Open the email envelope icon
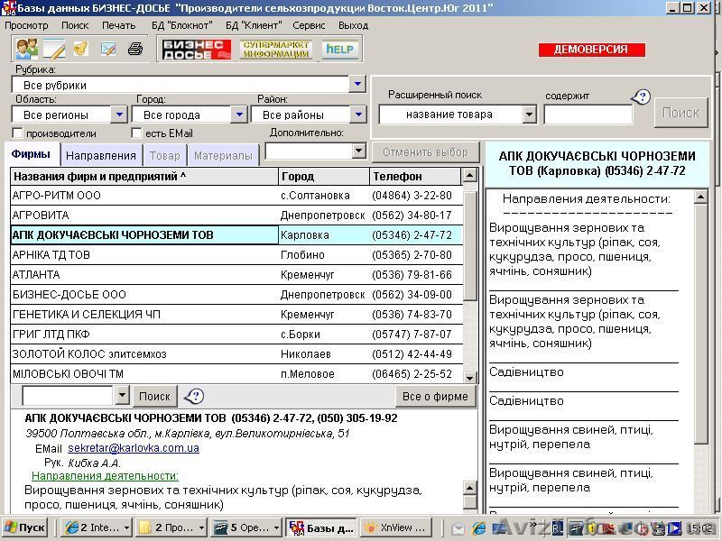 pyautogui.click(x=108, y=50)
